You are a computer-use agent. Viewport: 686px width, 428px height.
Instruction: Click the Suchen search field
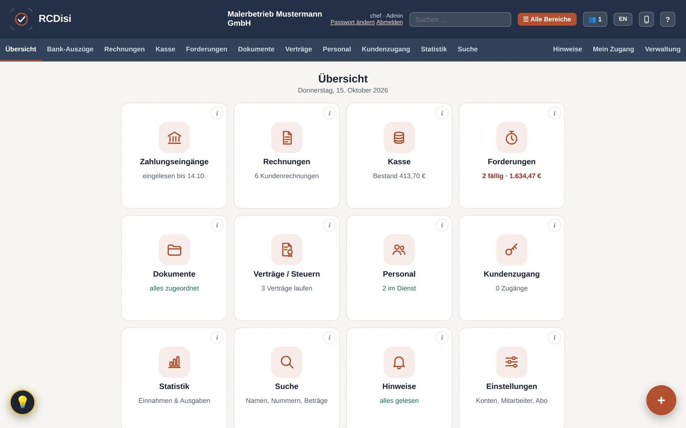tap(460, 19)
